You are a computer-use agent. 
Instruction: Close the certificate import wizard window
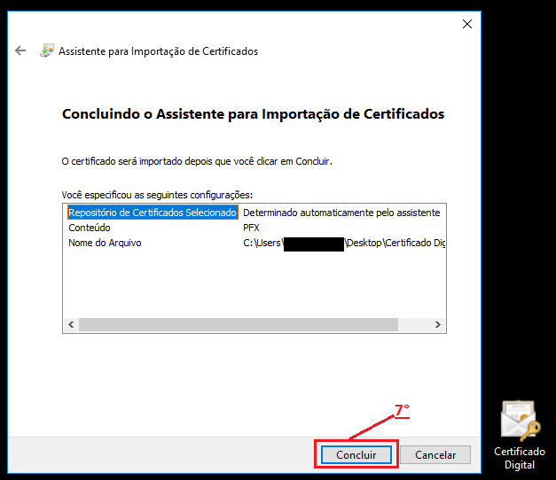point(467,24)
